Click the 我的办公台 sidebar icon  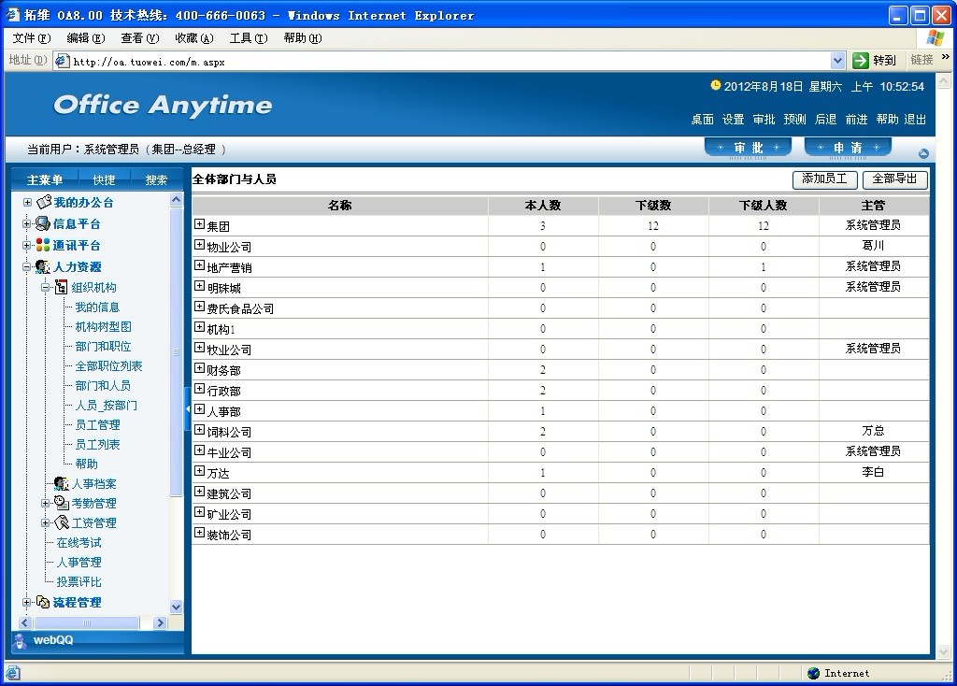click(x=43, y=202)
